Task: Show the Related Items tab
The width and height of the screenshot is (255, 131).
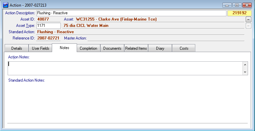Action: 136,48
